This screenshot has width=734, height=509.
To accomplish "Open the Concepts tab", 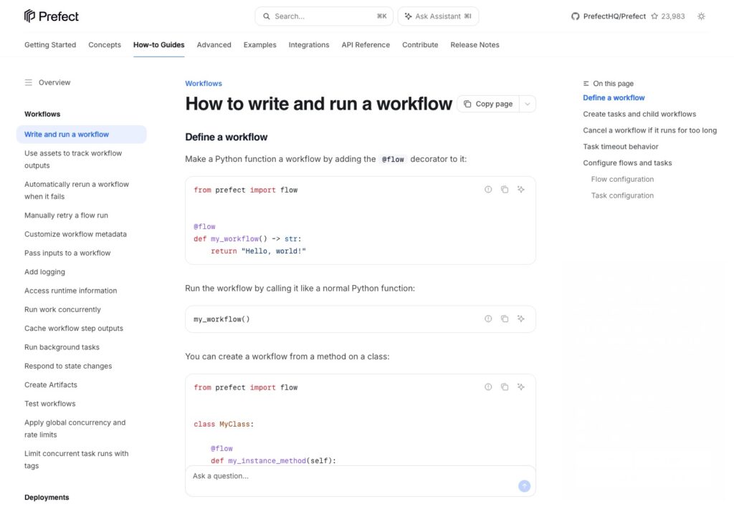I will pos(105,45).
